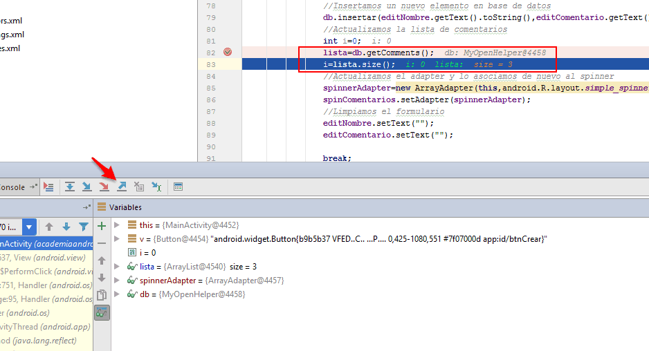Viewport: 649px width, 351px height.
Task: Expand the 'v' Button variable node
Action: (x=117, y=238)
